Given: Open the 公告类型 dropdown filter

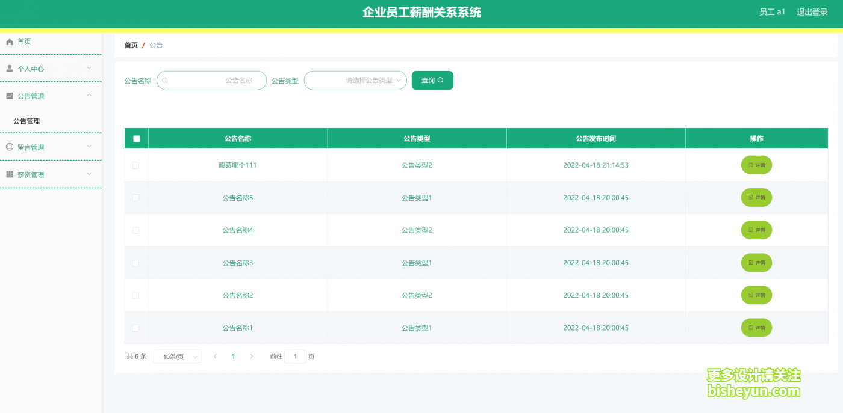Looking at the screenshot, I should tap(355, 81).
